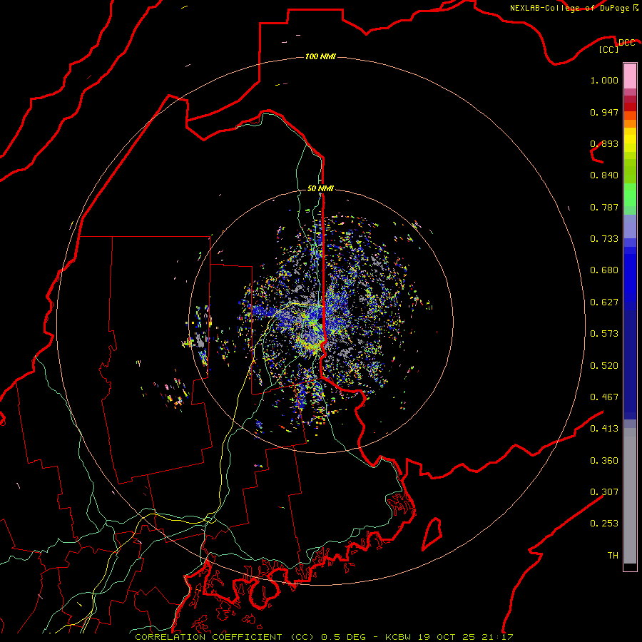Viewport: 642px width, 642px height.
Task: Click the 0.627 scale value
Action: click(604, 302)
